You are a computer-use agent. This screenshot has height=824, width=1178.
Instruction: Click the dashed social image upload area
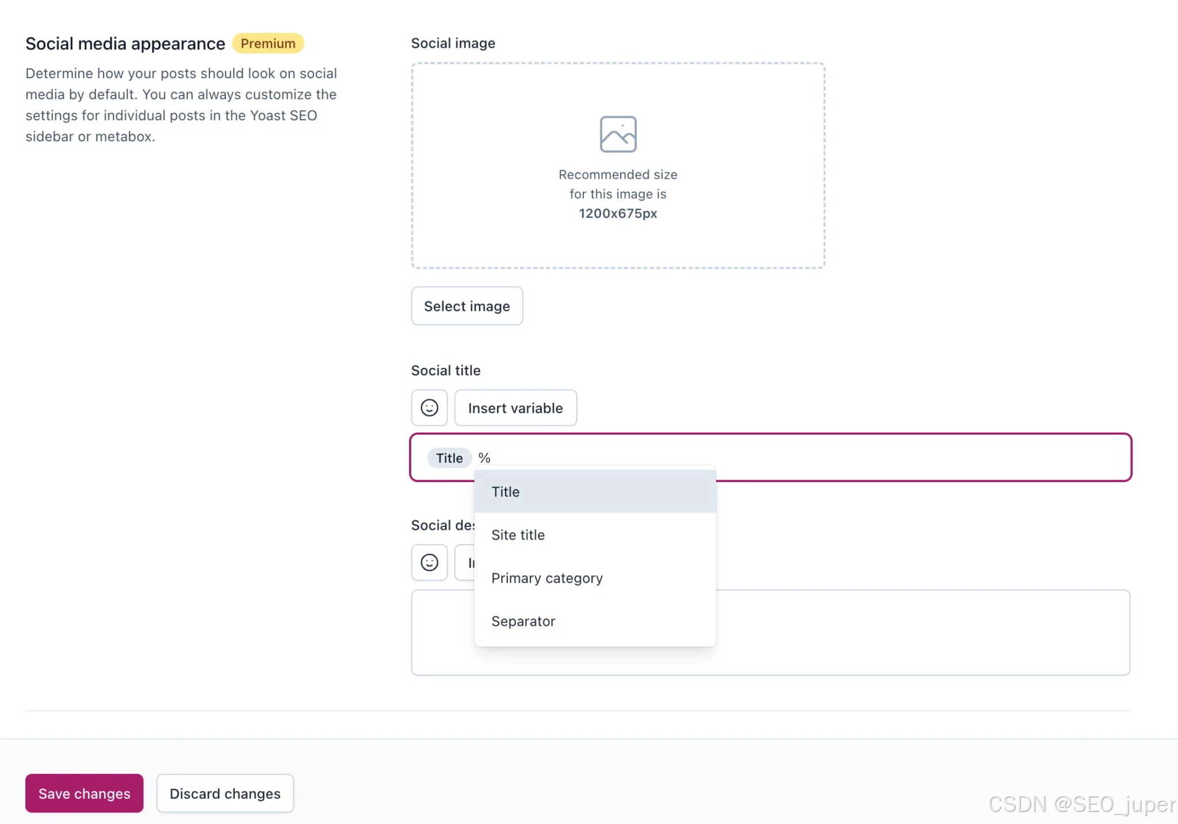618,241
